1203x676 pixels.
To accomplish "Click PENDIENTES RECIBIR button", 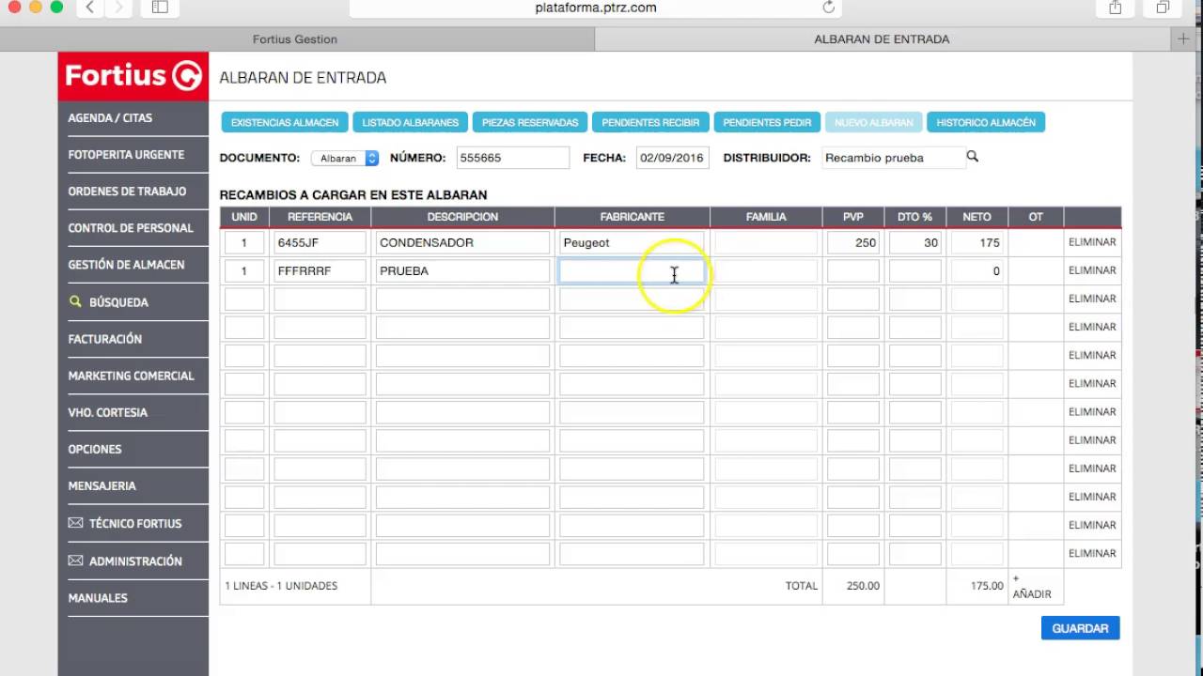I will point(650,123).
